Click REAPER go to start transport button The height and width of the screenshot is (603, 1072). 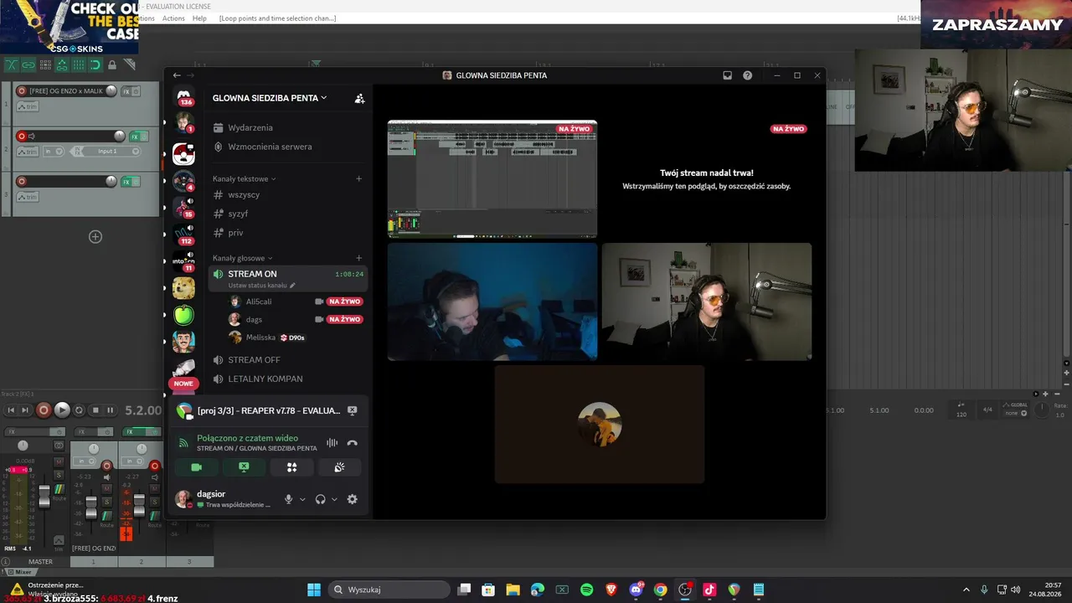click(x=11, y=410)
